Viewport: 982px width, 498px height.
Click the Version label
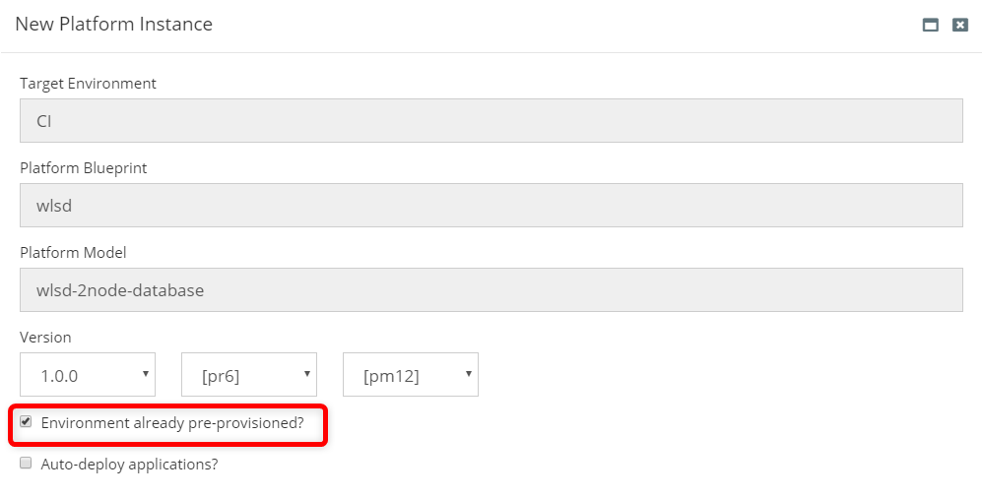click(45, 338)
